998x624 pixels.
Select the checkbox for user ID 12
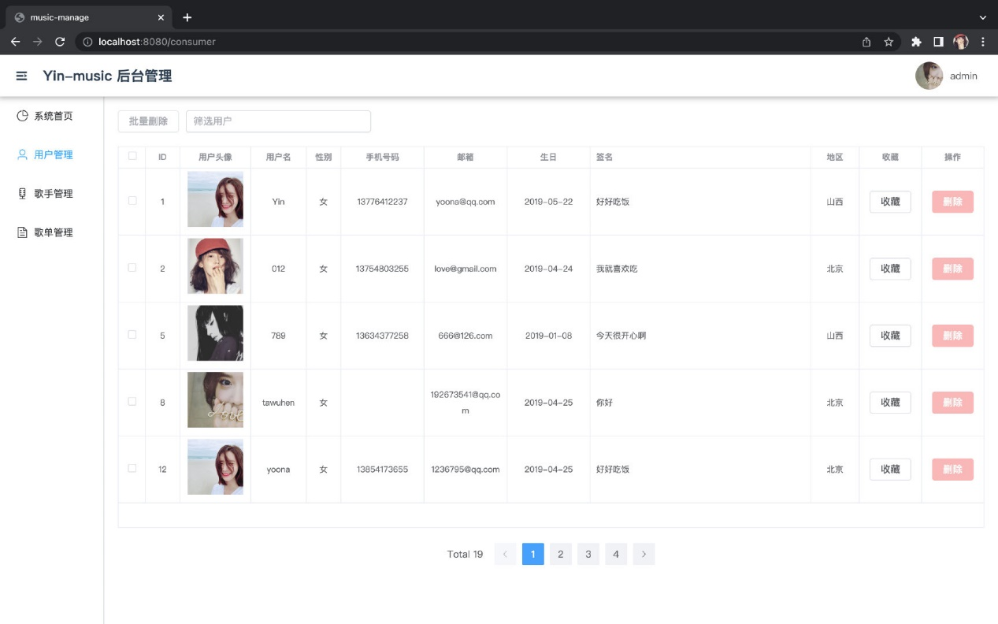click(x=132, y=468)
